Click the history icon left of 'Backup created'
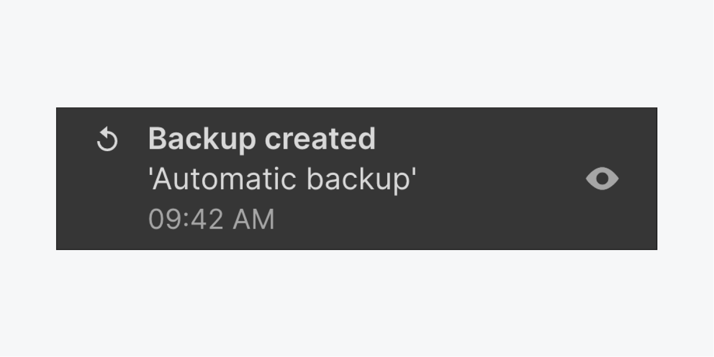 coord(107,141)
